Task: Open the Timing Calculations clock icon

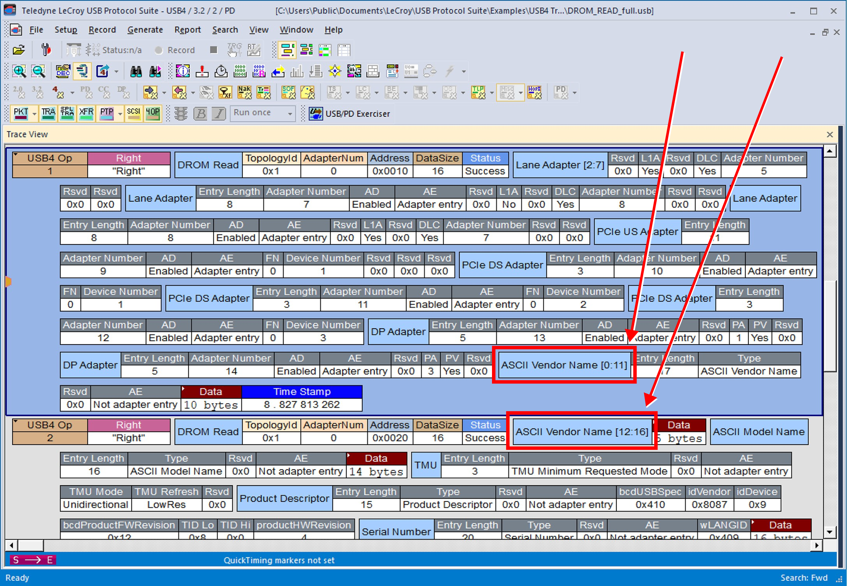Action: [x=221, y=71]
